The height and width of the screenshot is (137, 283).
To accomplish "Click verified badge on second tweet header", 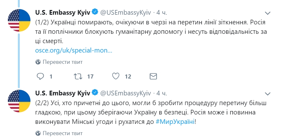I will [x=95, y=93].
